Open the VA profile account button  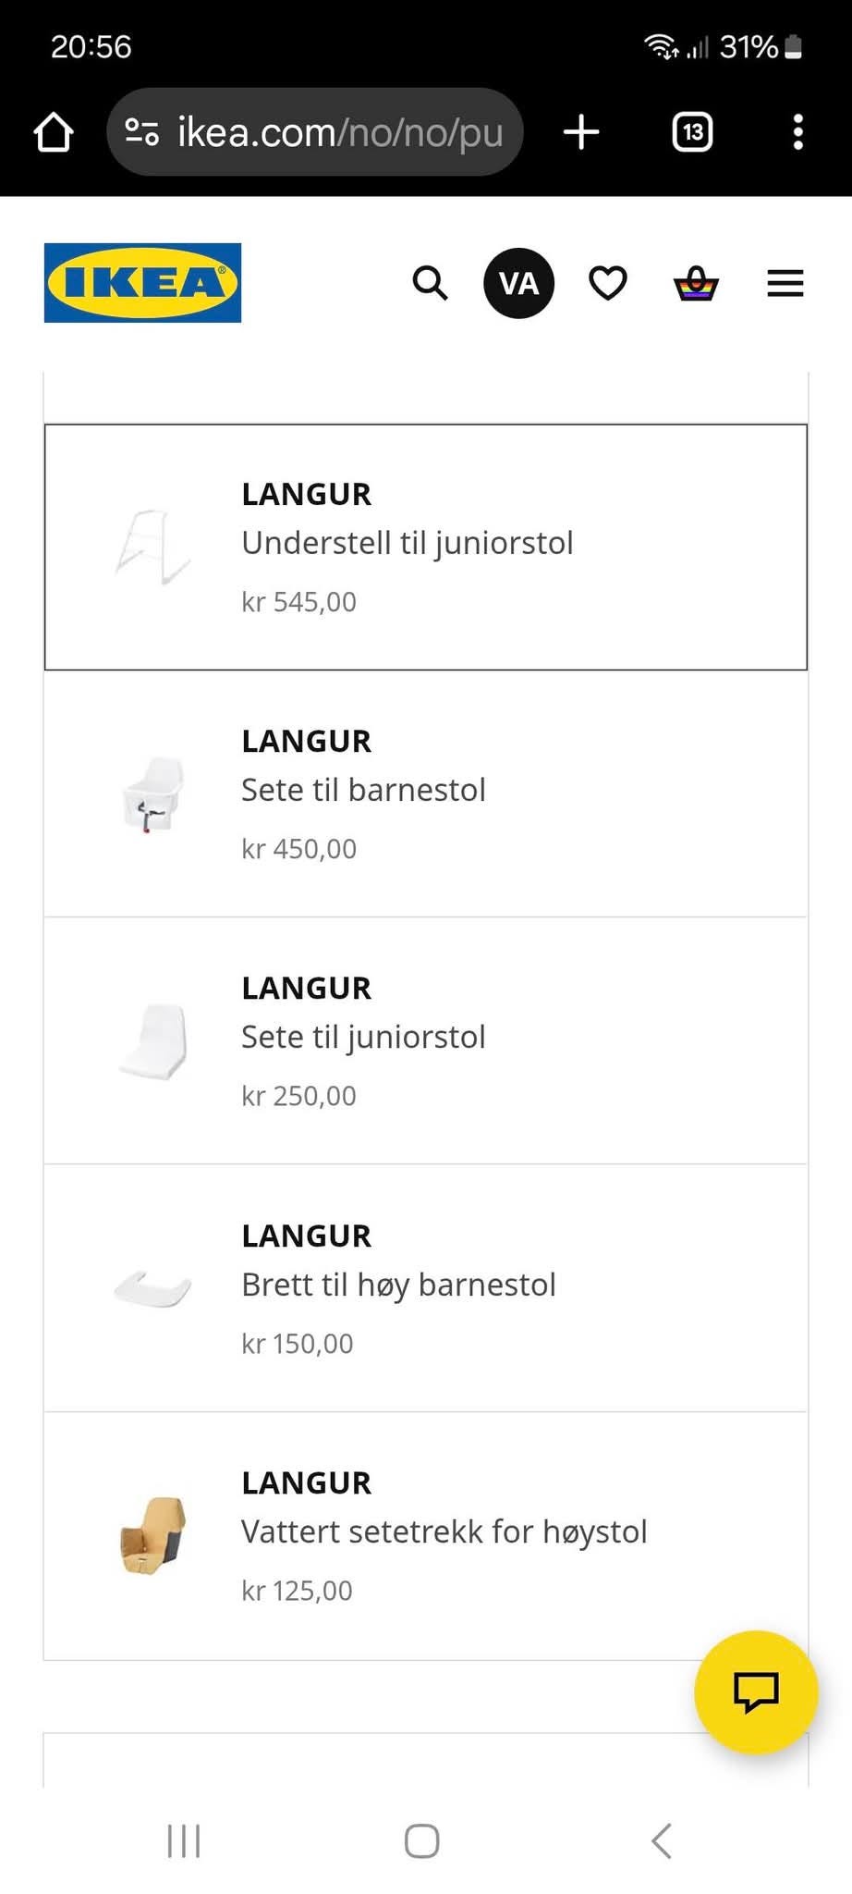click(518, 283)
